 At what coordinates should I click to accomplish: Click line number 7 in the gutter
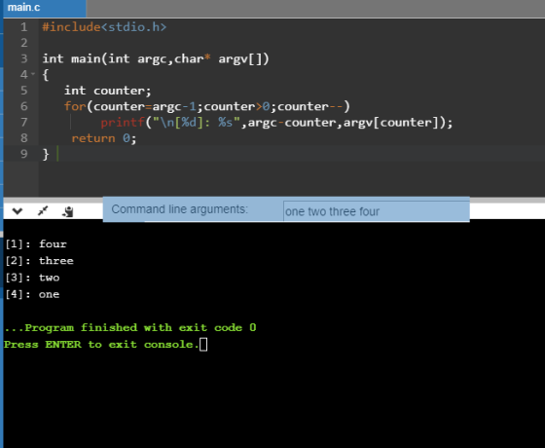pyautogui.click(x=23, y=123)
